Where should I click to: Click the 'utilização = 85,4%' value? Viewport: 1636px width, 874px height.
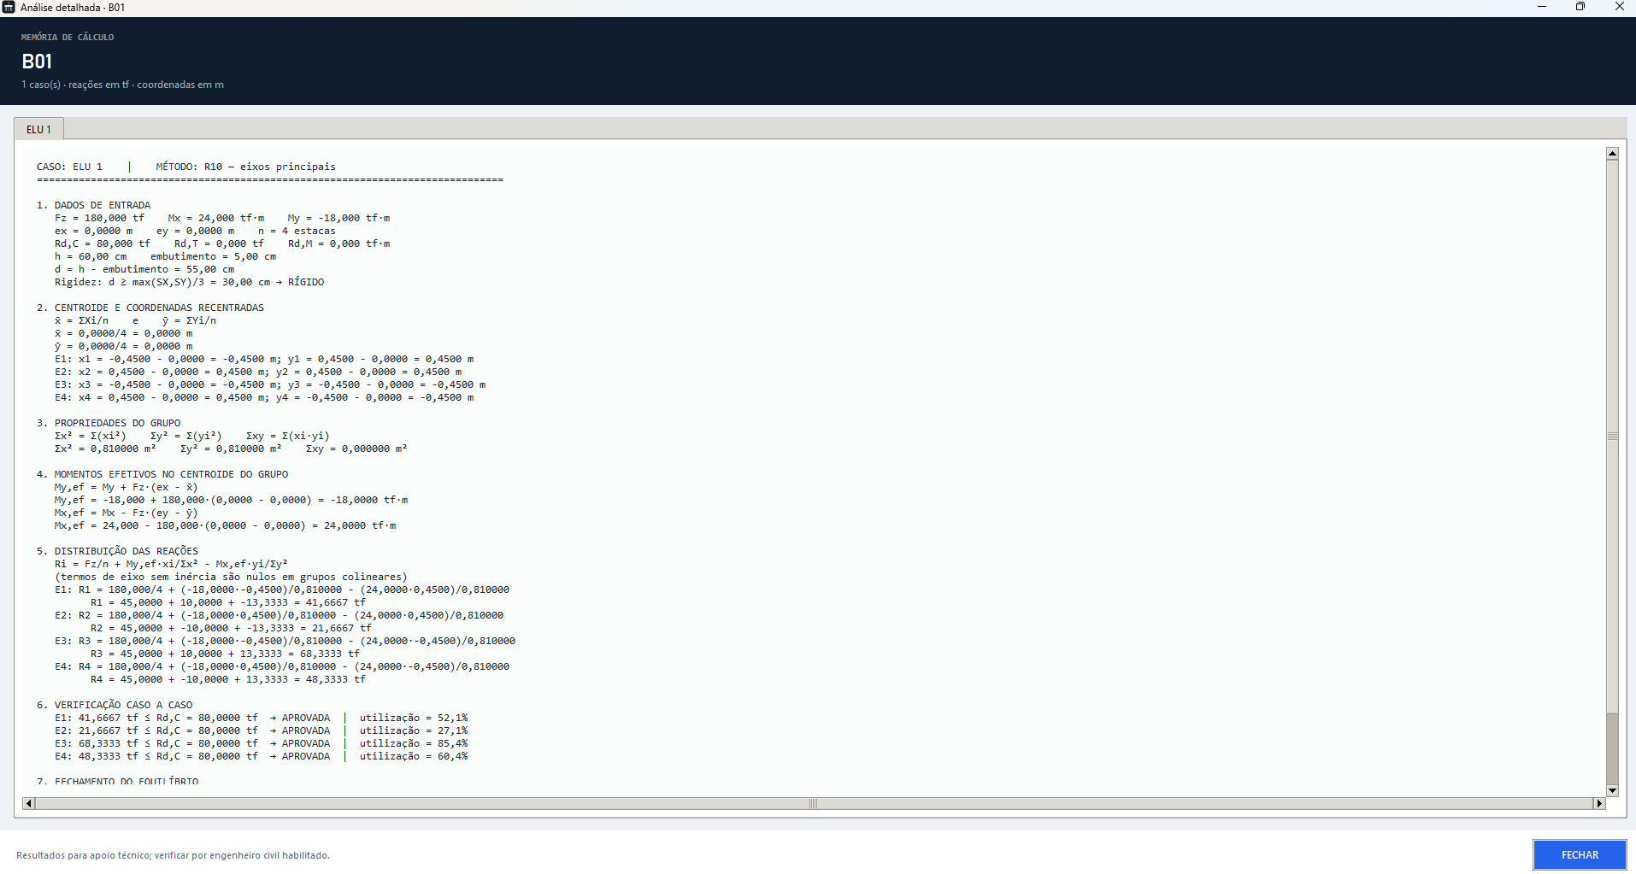[414, 743]
